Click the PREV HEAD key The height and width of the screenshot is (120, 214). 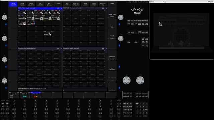[x=136, y=42]
